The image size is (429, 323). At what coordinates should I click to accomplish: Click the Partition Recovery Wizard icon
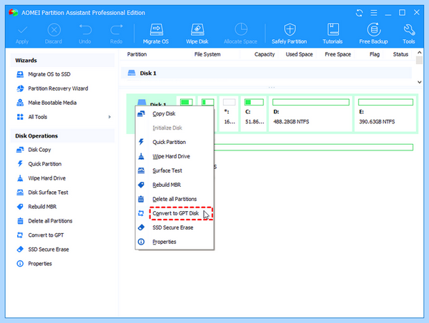(x=20, y=88)
